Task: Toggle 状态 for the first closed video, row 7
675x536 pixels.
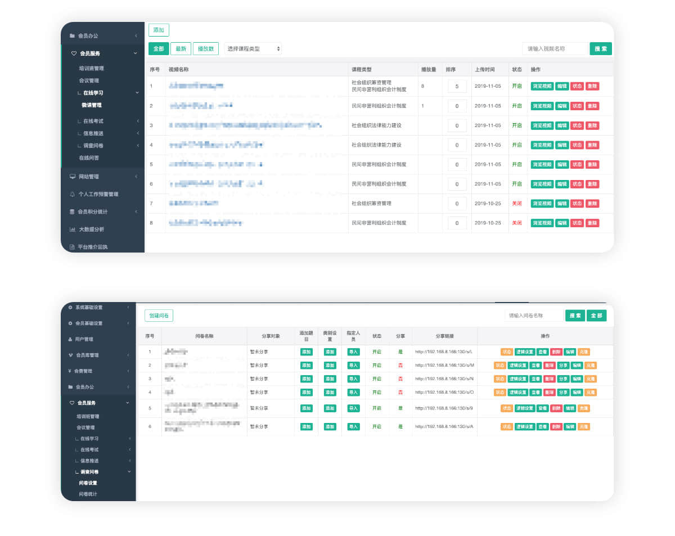Action: [577, 204]
